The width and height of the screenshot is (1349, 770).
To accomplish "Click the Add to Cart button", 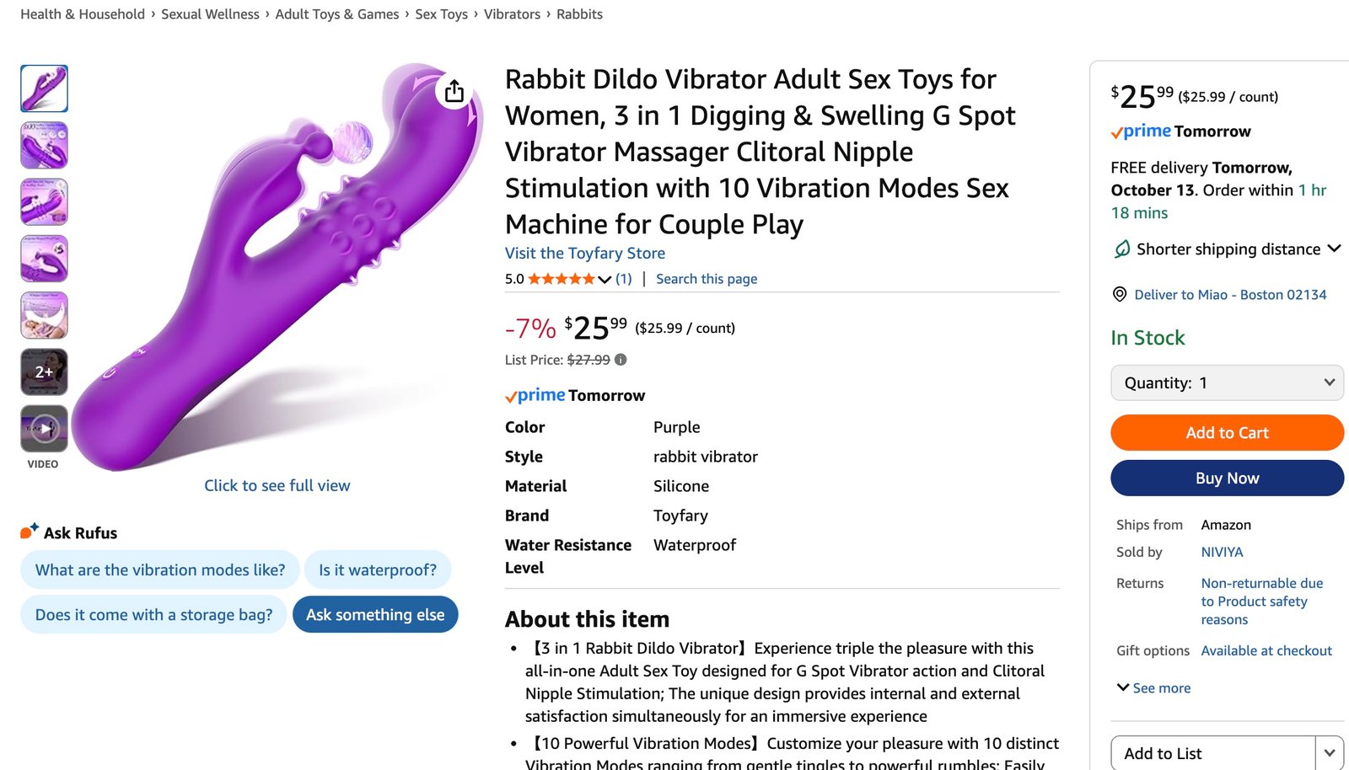I will 1227,432.
